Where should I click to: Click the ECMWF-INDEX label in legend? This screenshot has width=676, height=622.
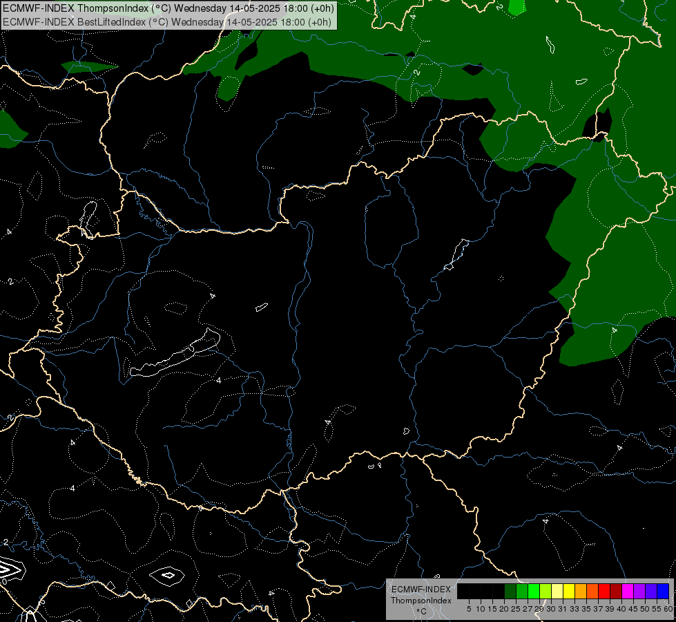pyautogui.click(x=421, y=590)
